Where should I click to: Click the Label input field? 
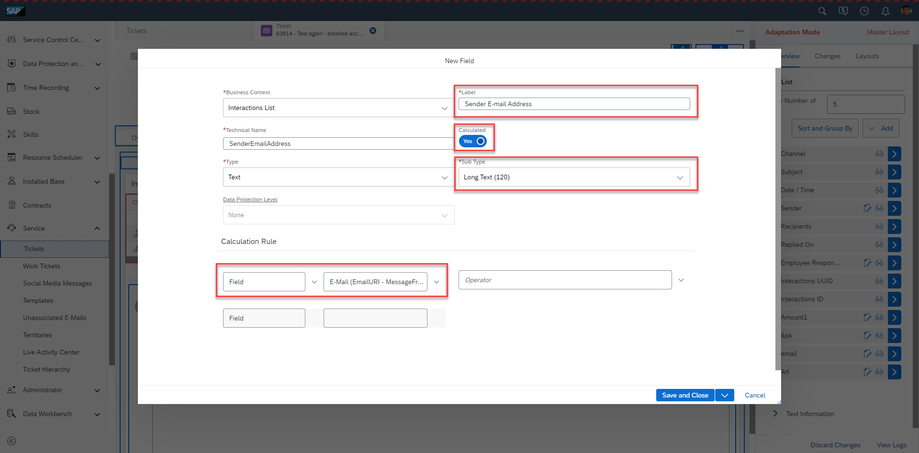click(574, 104)
